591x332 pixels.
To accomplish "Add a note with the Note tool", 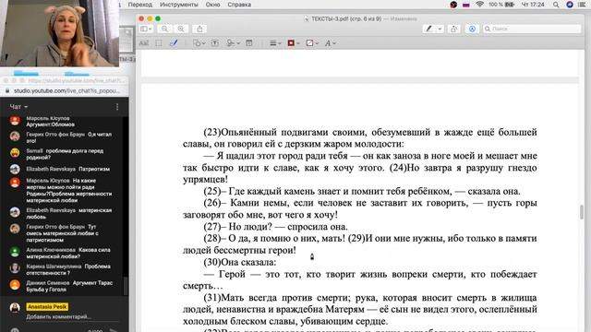I will click(x=249, y=43).
